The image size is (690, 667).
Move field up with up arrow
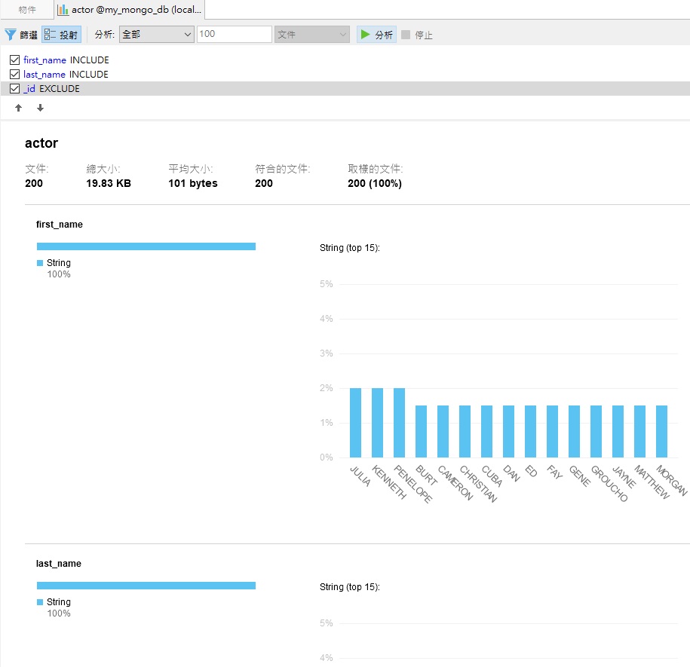click(19, 108)
